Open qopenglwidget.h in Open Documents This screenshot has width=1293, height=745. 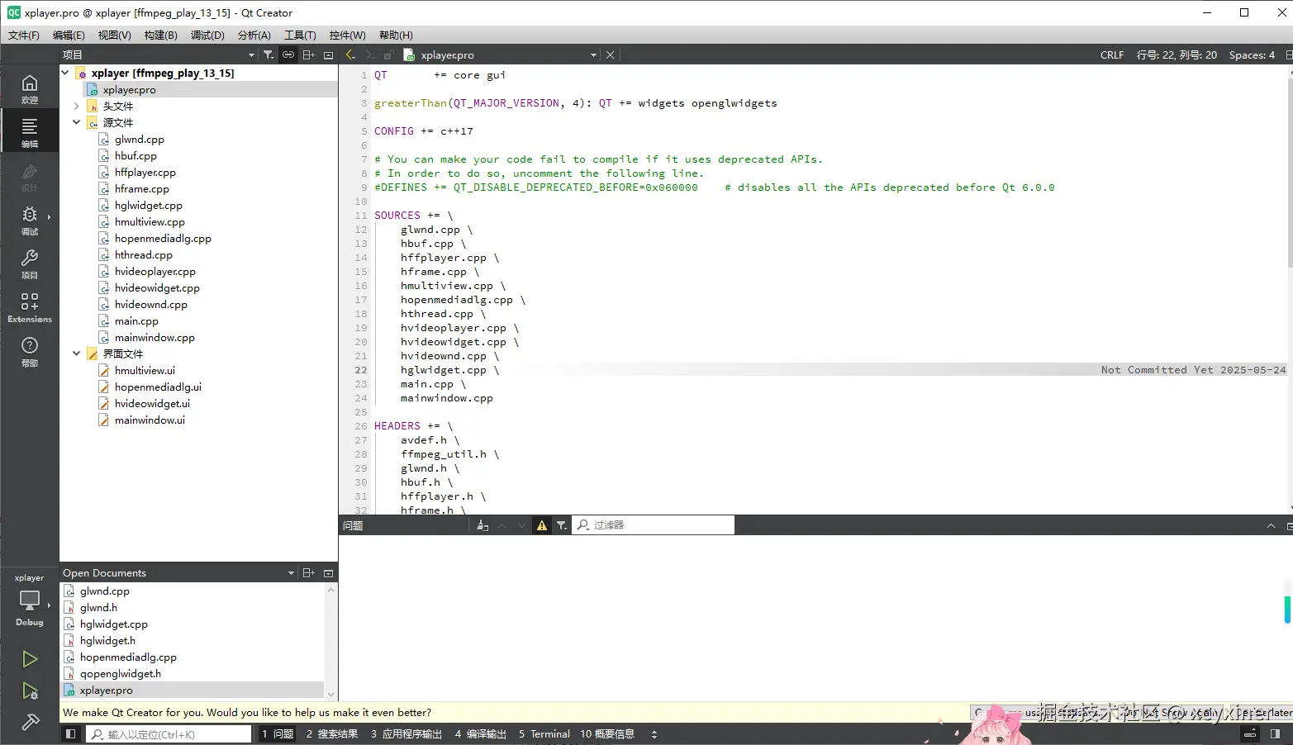121,673
